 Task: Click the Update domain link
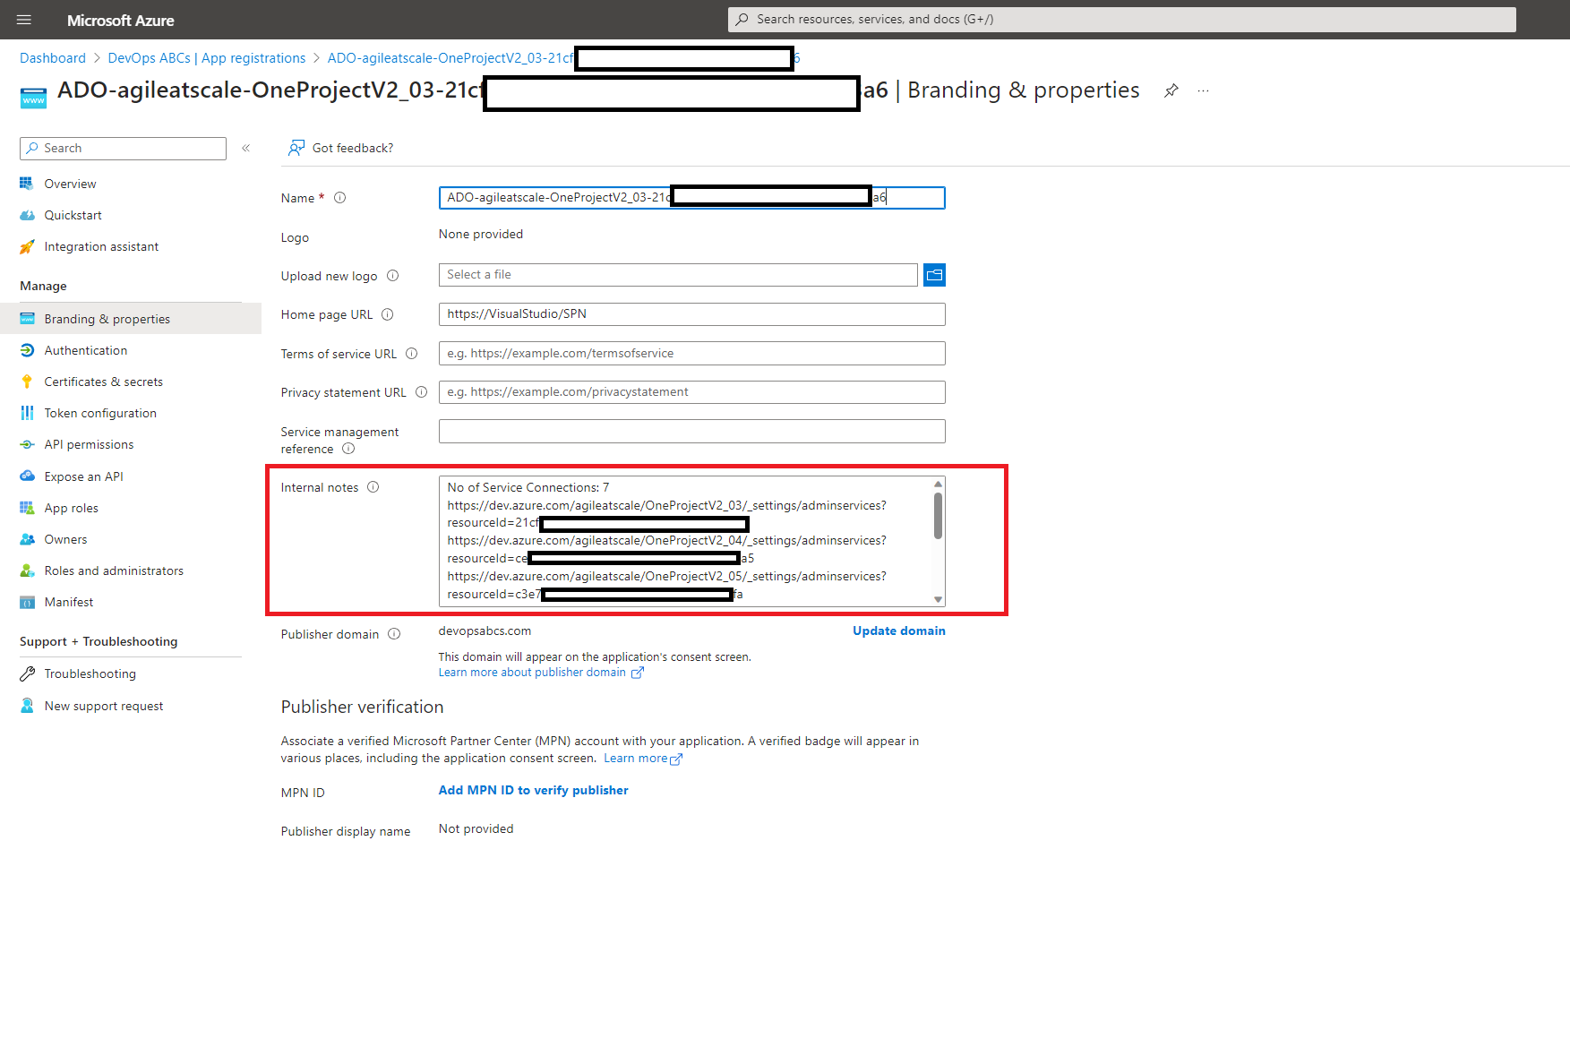(x=898, y=631)
